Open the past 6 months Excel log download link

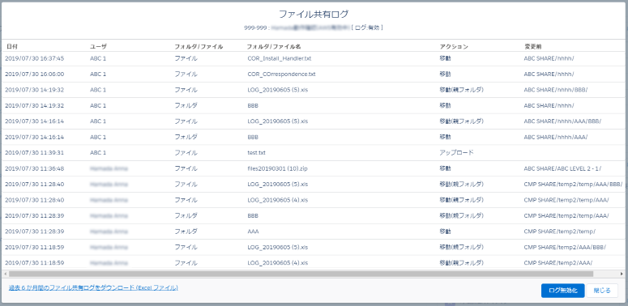[x=93, y=287]
